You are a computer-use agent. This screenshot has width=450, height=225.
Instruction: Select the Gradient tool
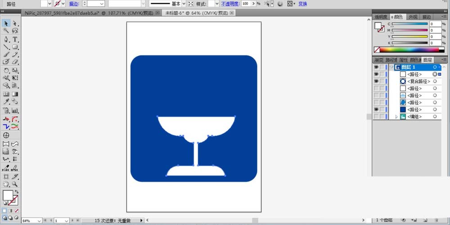(x=15, y=94)
